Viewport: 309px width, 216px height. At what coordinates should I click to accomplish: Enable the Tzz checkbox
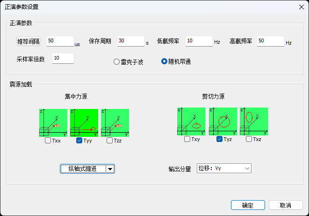coord(110,140)
